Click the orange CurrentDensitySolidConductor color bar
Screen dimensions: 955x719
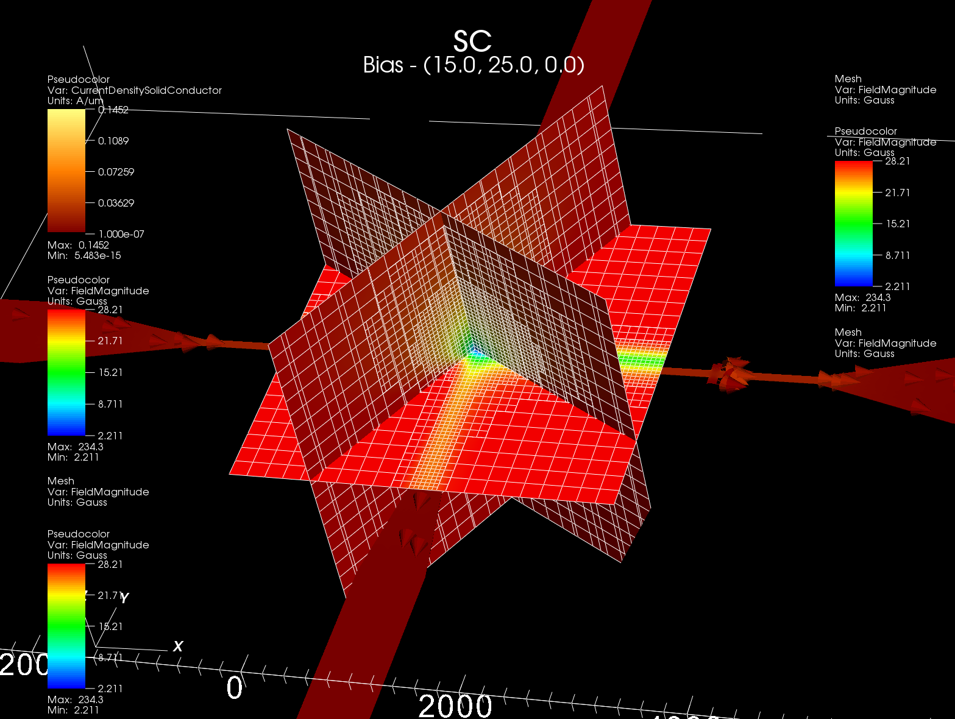(x=66, y=171)
